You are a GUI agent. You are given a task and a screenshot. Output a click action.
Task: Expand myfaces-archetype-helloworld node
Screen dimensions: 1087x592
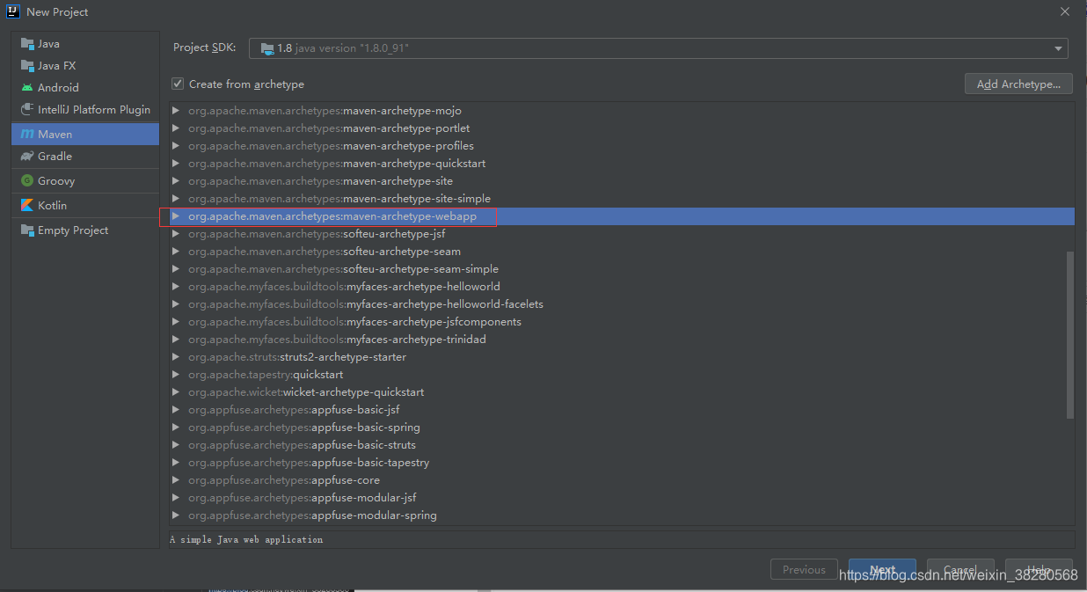176,286
